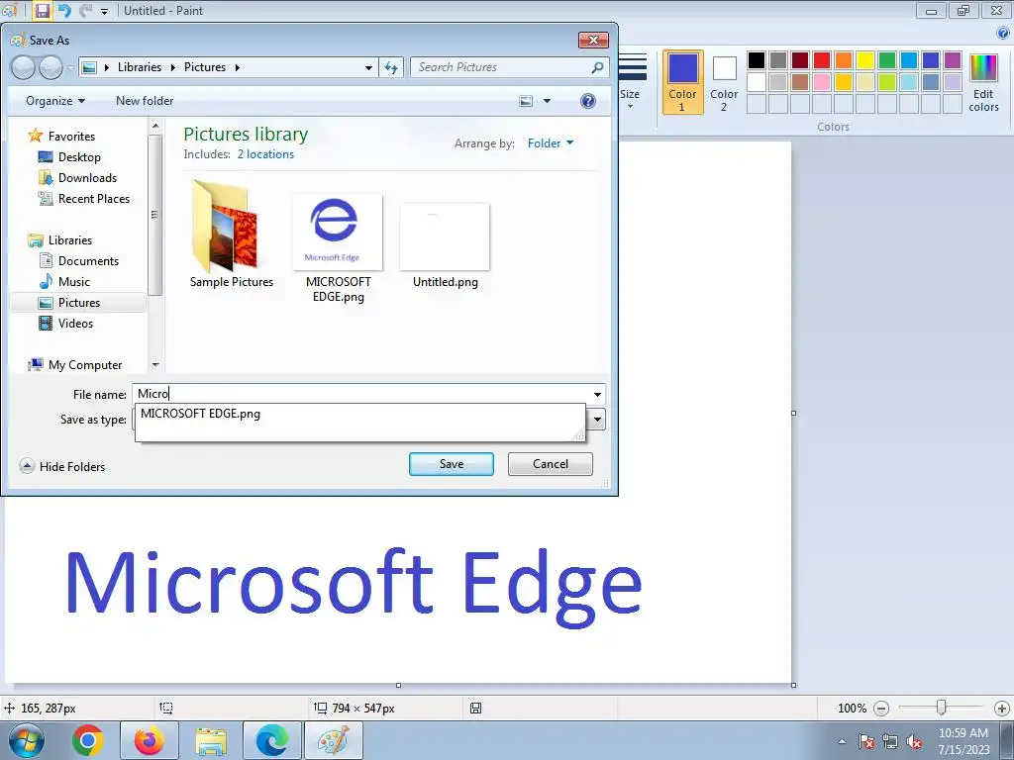
Task: Open the view options dropdown arrow
Action: (x=547, y=101)
